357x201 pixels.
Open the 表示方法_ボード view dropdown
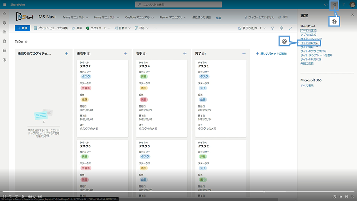252,28
